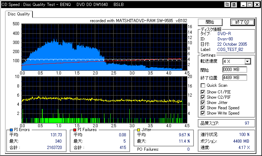The image size is (262, 156).
Task: Click Jitter maximum value 11.4 %
Action: click(184, 141)
